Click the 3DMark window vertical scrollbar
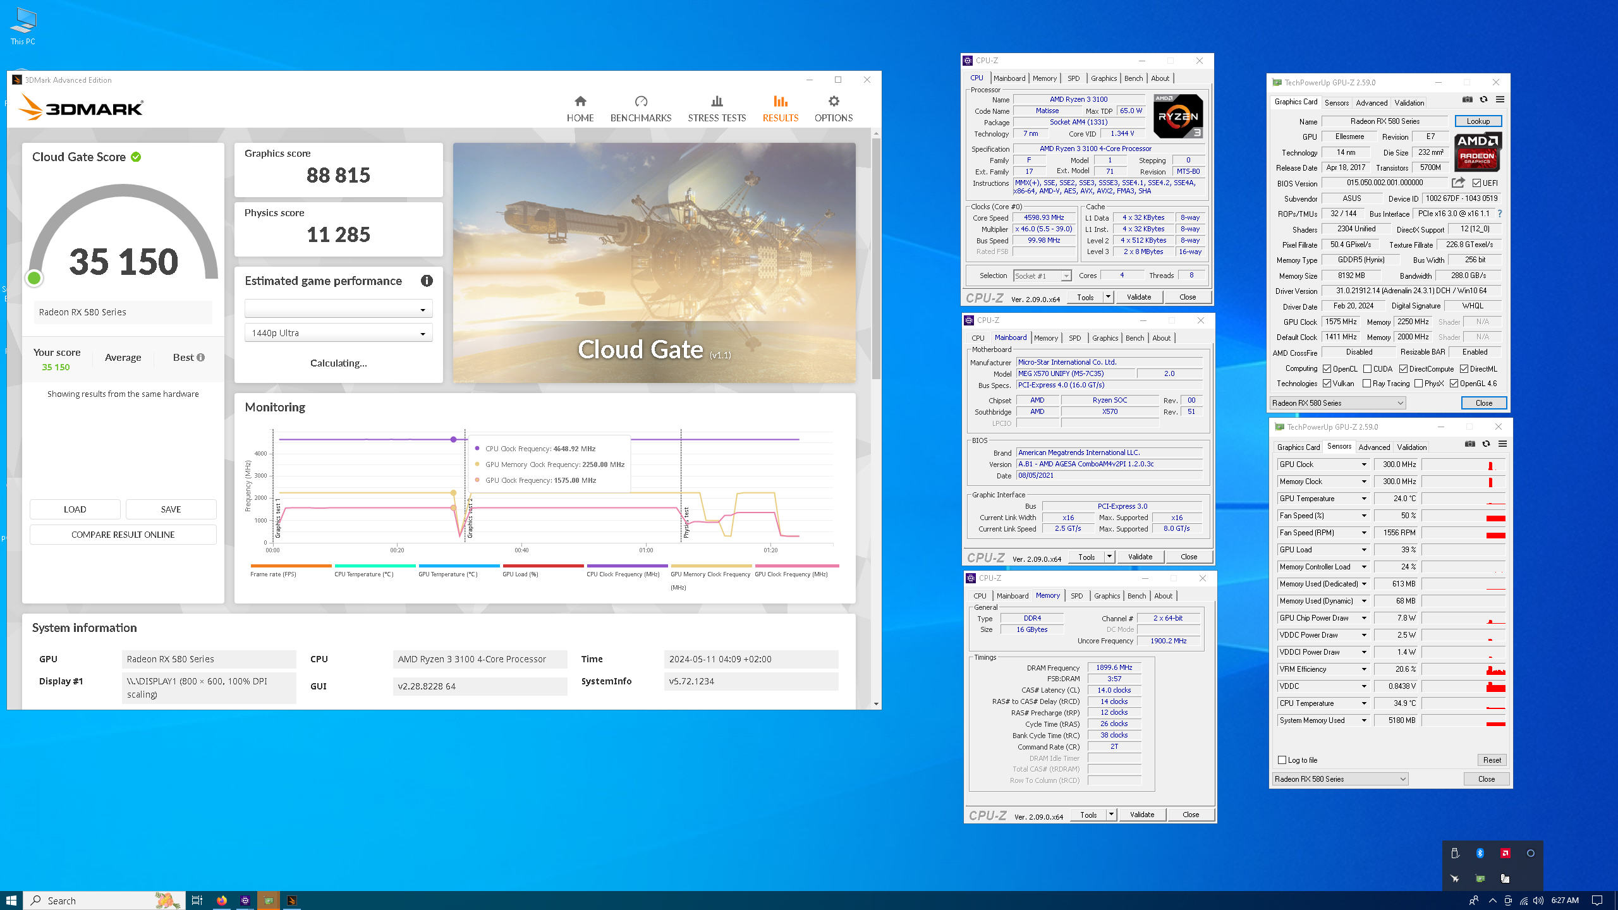1618x910 pixels. (875, 259)
